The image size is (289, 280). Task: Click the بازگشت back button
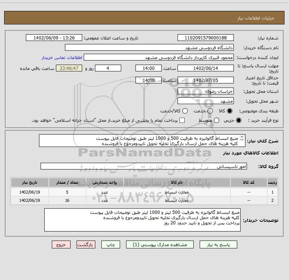coord(86,245)
